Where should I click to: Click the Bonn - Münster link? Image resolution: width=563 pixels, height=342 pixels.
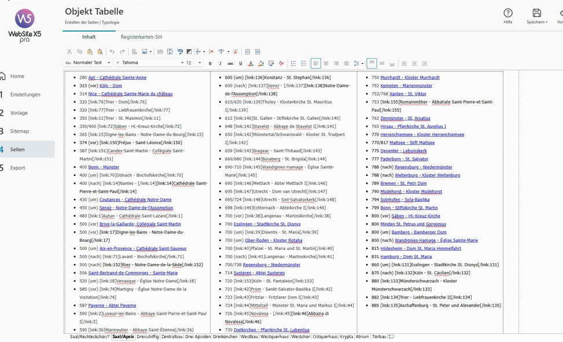(x=104, y=167)
